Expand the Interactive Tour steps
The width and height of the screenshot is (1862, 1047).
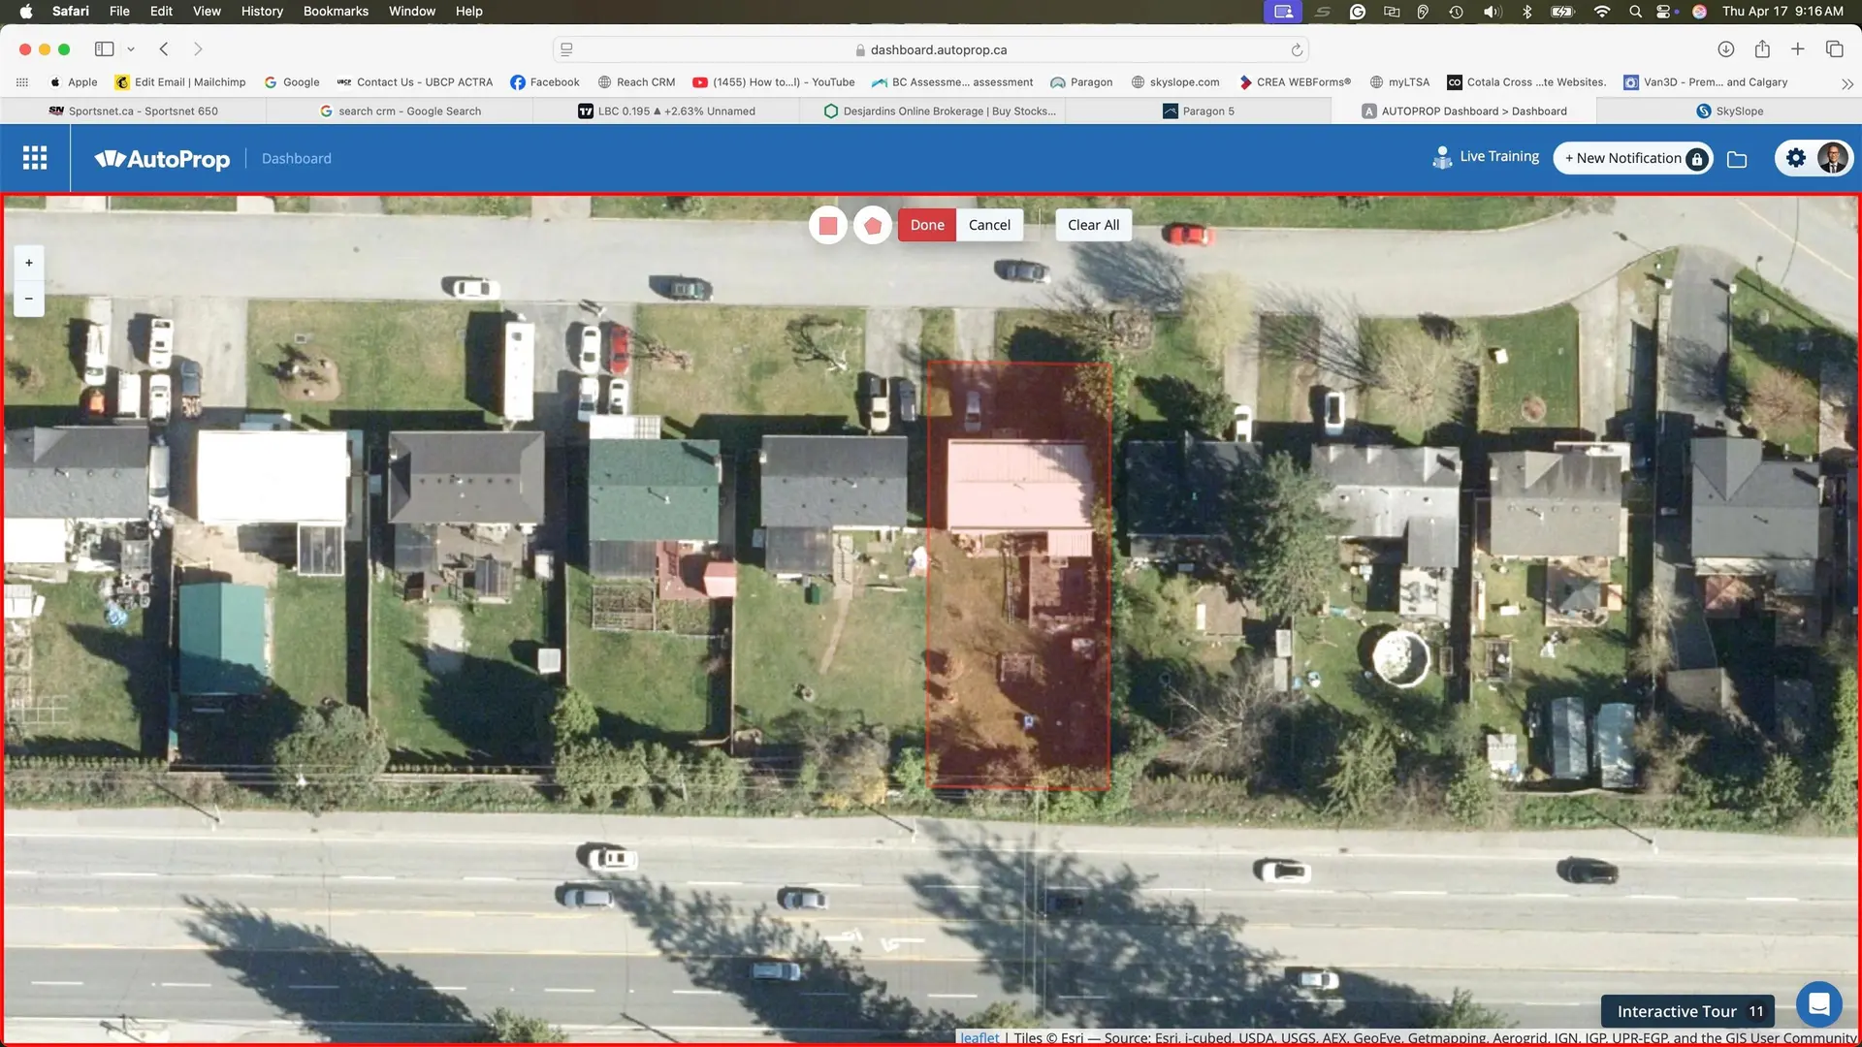(1755, 1010)
